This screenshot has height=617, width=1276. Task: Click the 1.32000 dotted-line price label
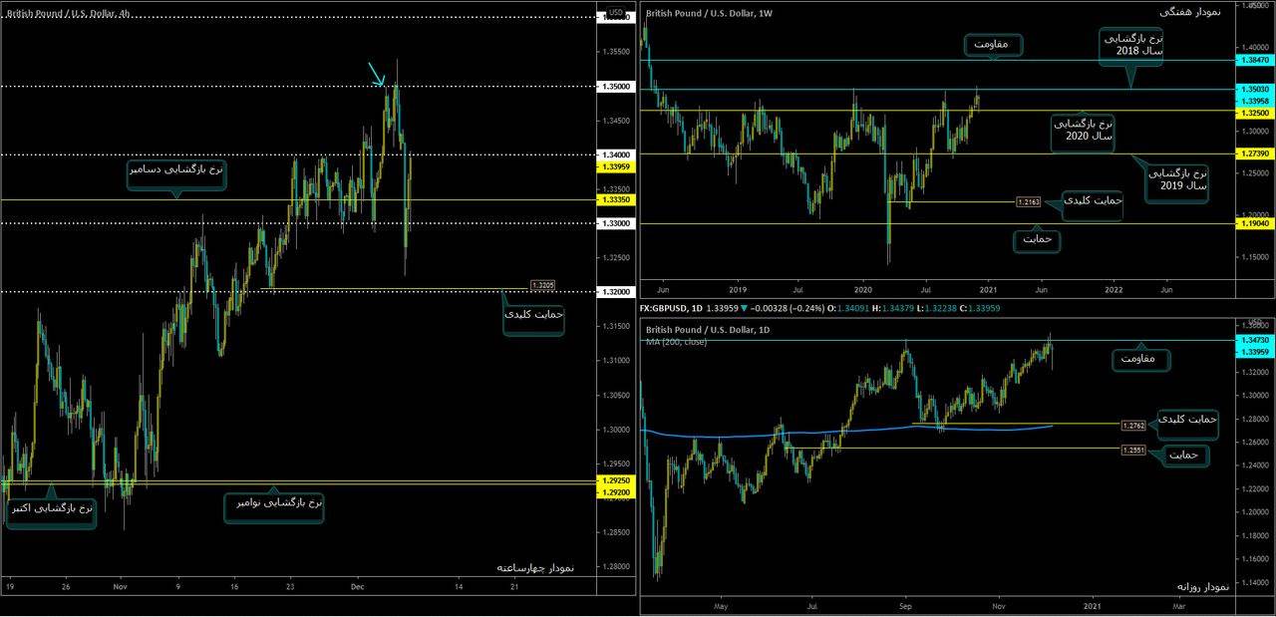617,292
